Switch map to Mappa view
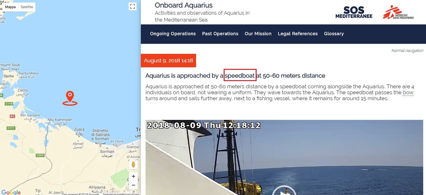Viewport: 426px width, 195px height. [10, 7]
